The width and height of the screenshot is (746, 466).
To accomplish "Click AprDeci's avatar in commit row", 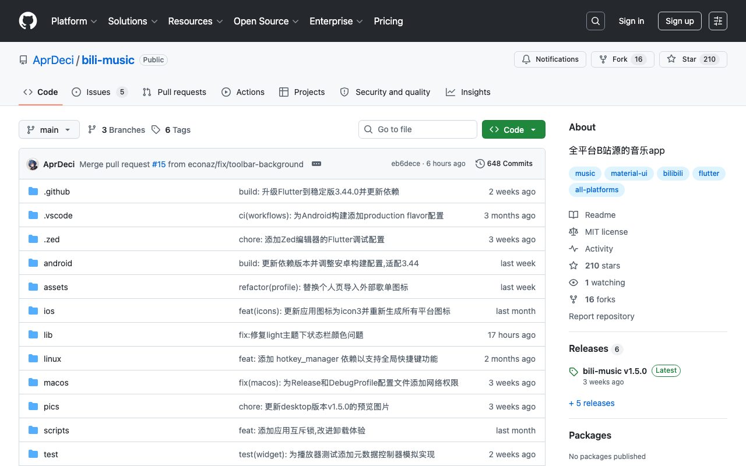I will click(x=33, y=164).
